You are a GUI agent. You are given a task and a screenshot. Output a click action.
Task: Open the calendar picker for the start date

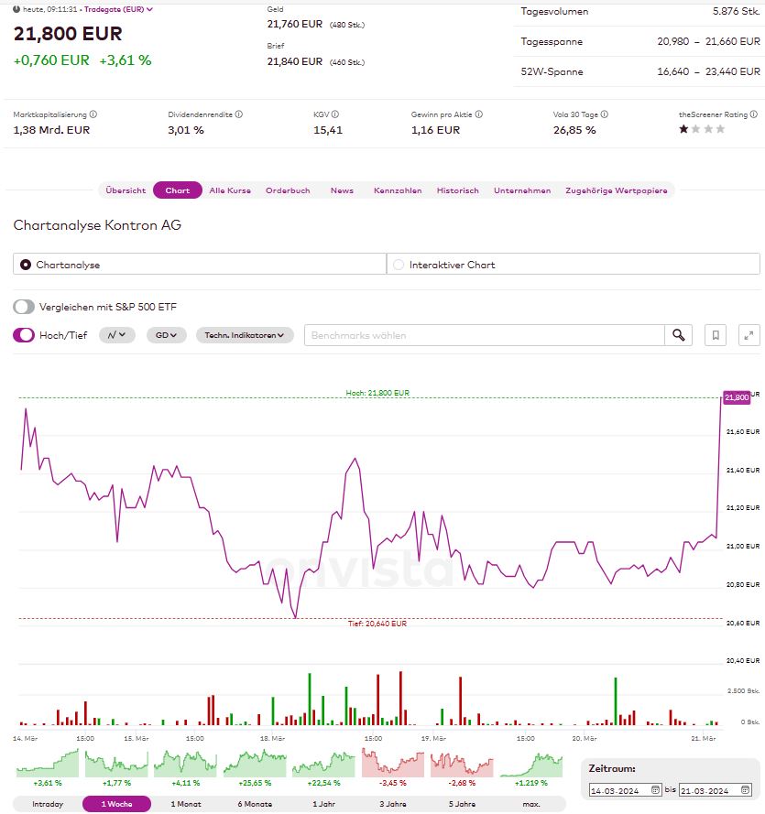pyautogui.click(x=655, y=788)
